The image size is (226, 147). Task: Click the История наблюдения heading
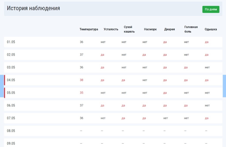pos(33,8)
